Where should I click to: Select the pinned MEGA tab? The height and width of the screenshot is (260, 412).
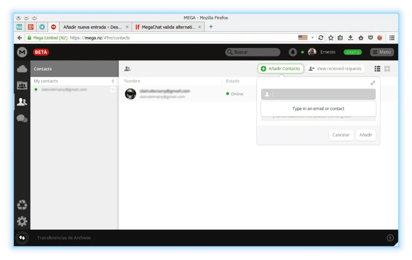coord(54,27)
